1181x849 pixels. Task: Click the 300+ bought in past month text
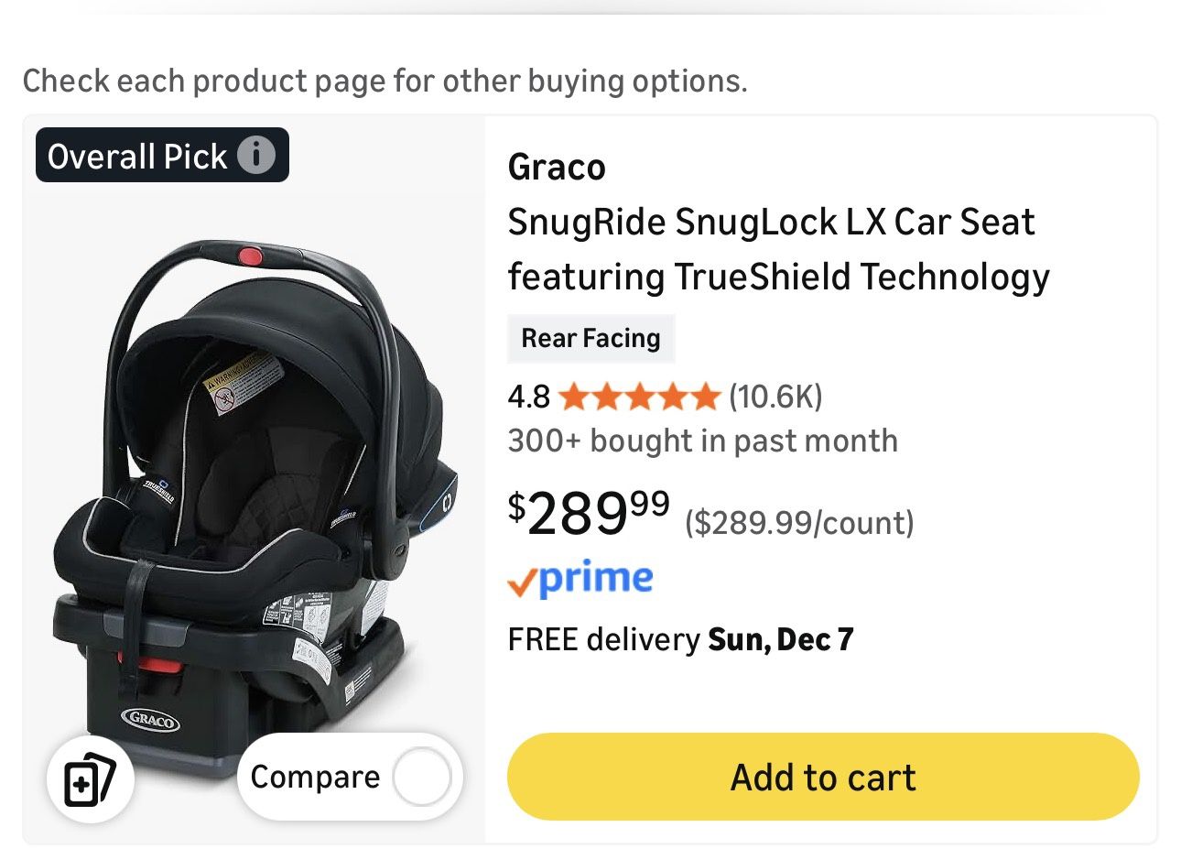(x=702, y=441)
